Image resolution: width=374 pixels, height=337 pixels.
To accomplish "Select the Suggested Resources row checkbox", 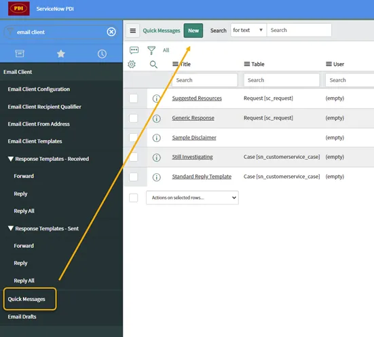I will click(133, 98).
